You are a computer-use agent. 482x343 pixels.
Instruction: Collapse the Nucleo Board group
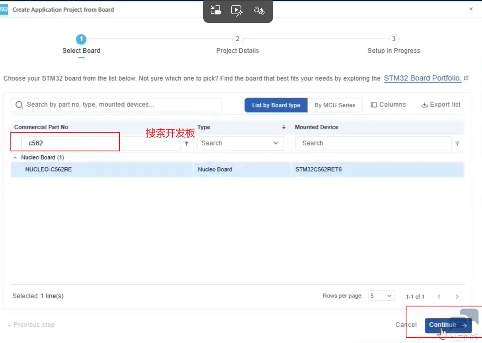pyautogui.click(x=15, y=157)
